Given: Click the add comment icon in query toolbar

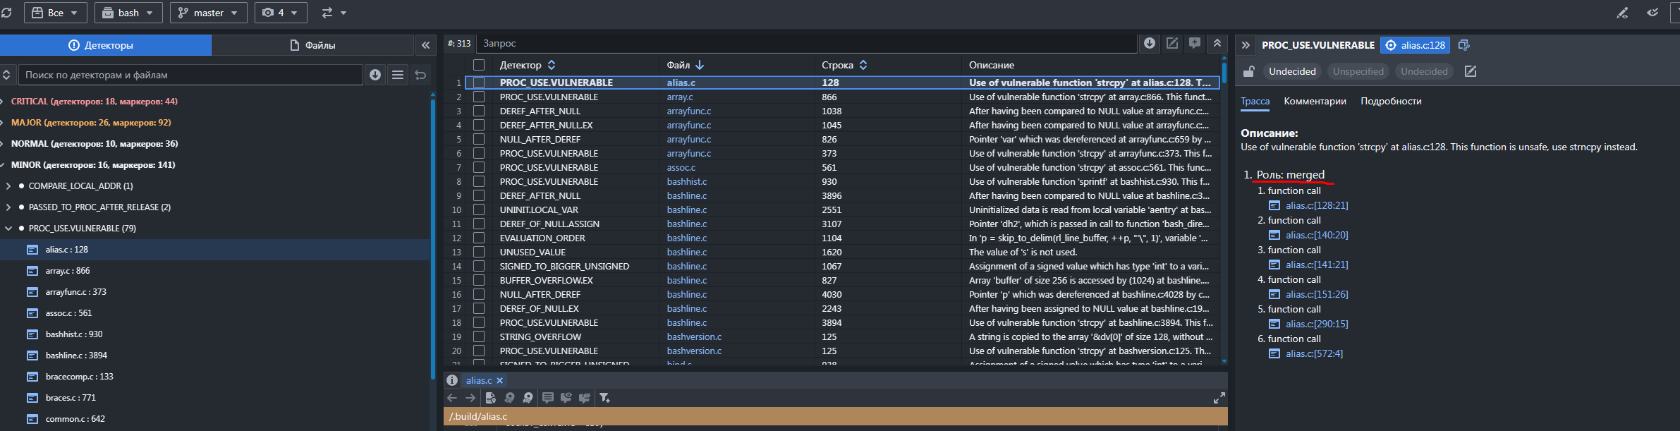Looking at the screenshot, I should coord(1195,44).
